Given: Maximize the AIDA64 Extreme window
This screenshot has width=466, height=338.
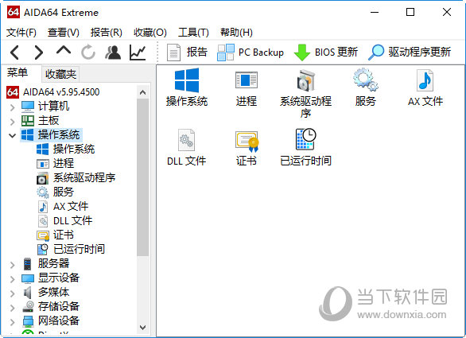Looking at the screenshot, I should point(410,13).
